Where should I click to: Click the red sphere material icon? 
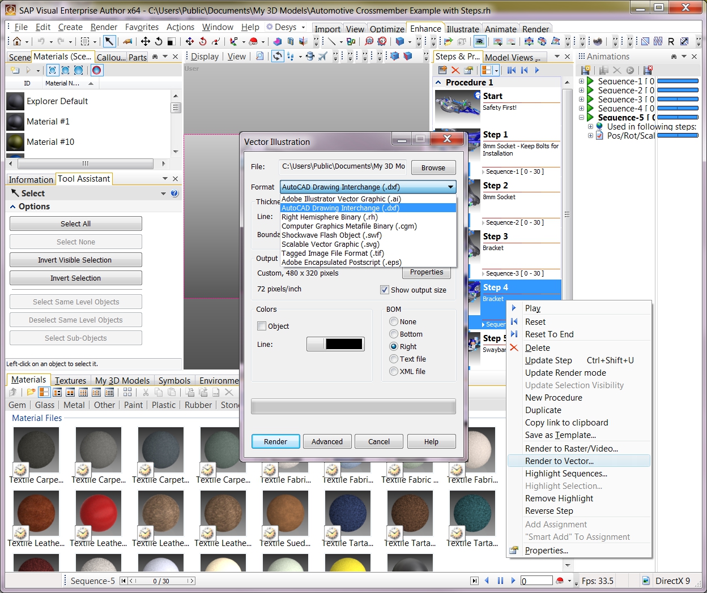[96, 70]
